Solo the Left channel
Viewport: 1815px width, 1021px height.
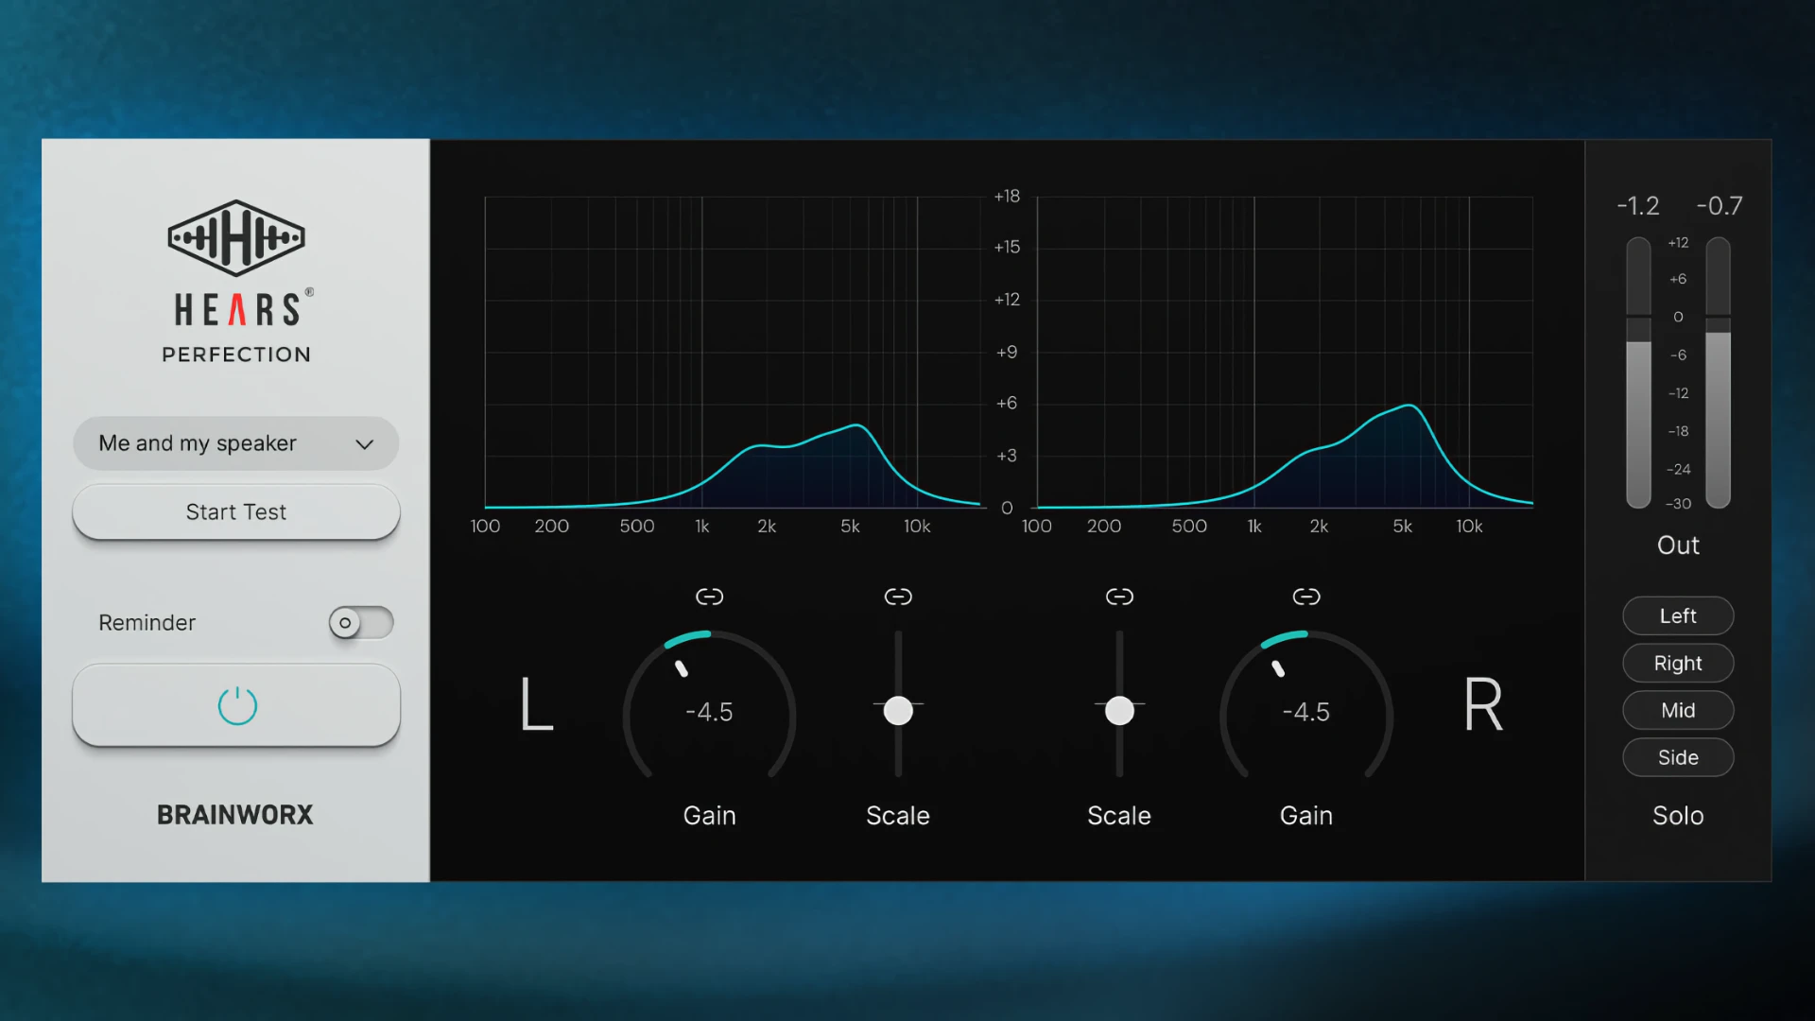point(1678,616)
